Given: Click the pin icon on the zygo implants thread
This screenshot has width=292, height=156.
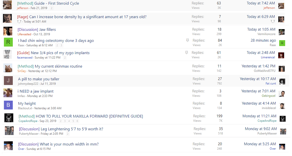Looking at the screenshot, I should [187, 53].
